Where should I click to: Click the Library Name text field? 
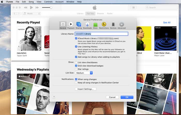click(x=101, y=34)
